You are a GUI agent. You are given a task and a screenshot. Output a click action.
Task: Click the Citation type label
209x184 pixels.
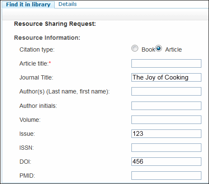37,49
